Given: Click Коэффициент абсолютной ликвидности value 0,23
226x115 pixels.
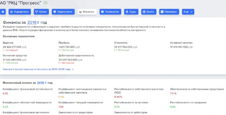Looking at the screenshot, I should pyautogui.click(x=5, y=107).
